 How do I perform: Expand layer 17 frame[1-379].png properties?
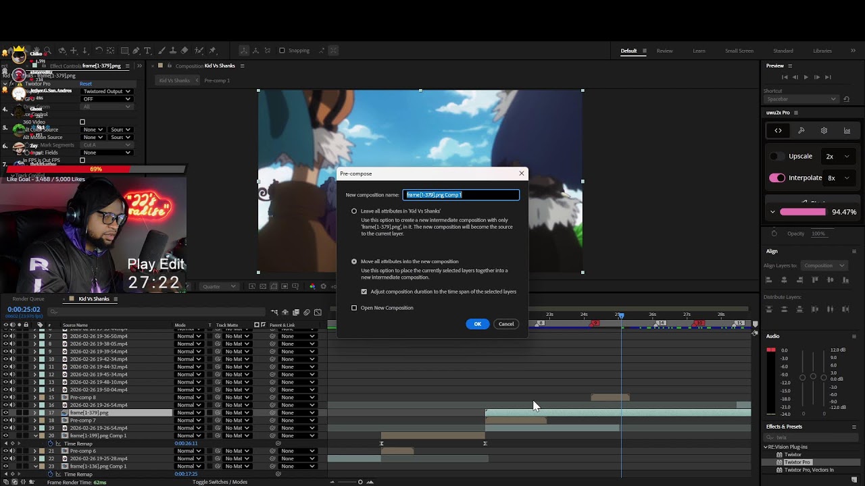point(34,412)
